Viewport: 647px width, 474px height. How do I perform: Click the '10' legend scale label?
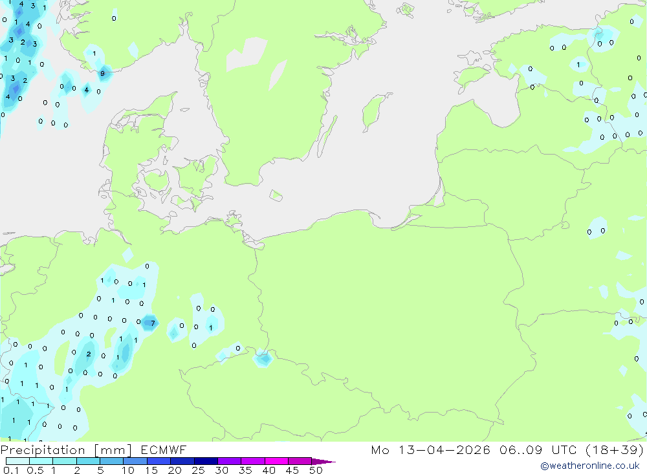(128, 470)
